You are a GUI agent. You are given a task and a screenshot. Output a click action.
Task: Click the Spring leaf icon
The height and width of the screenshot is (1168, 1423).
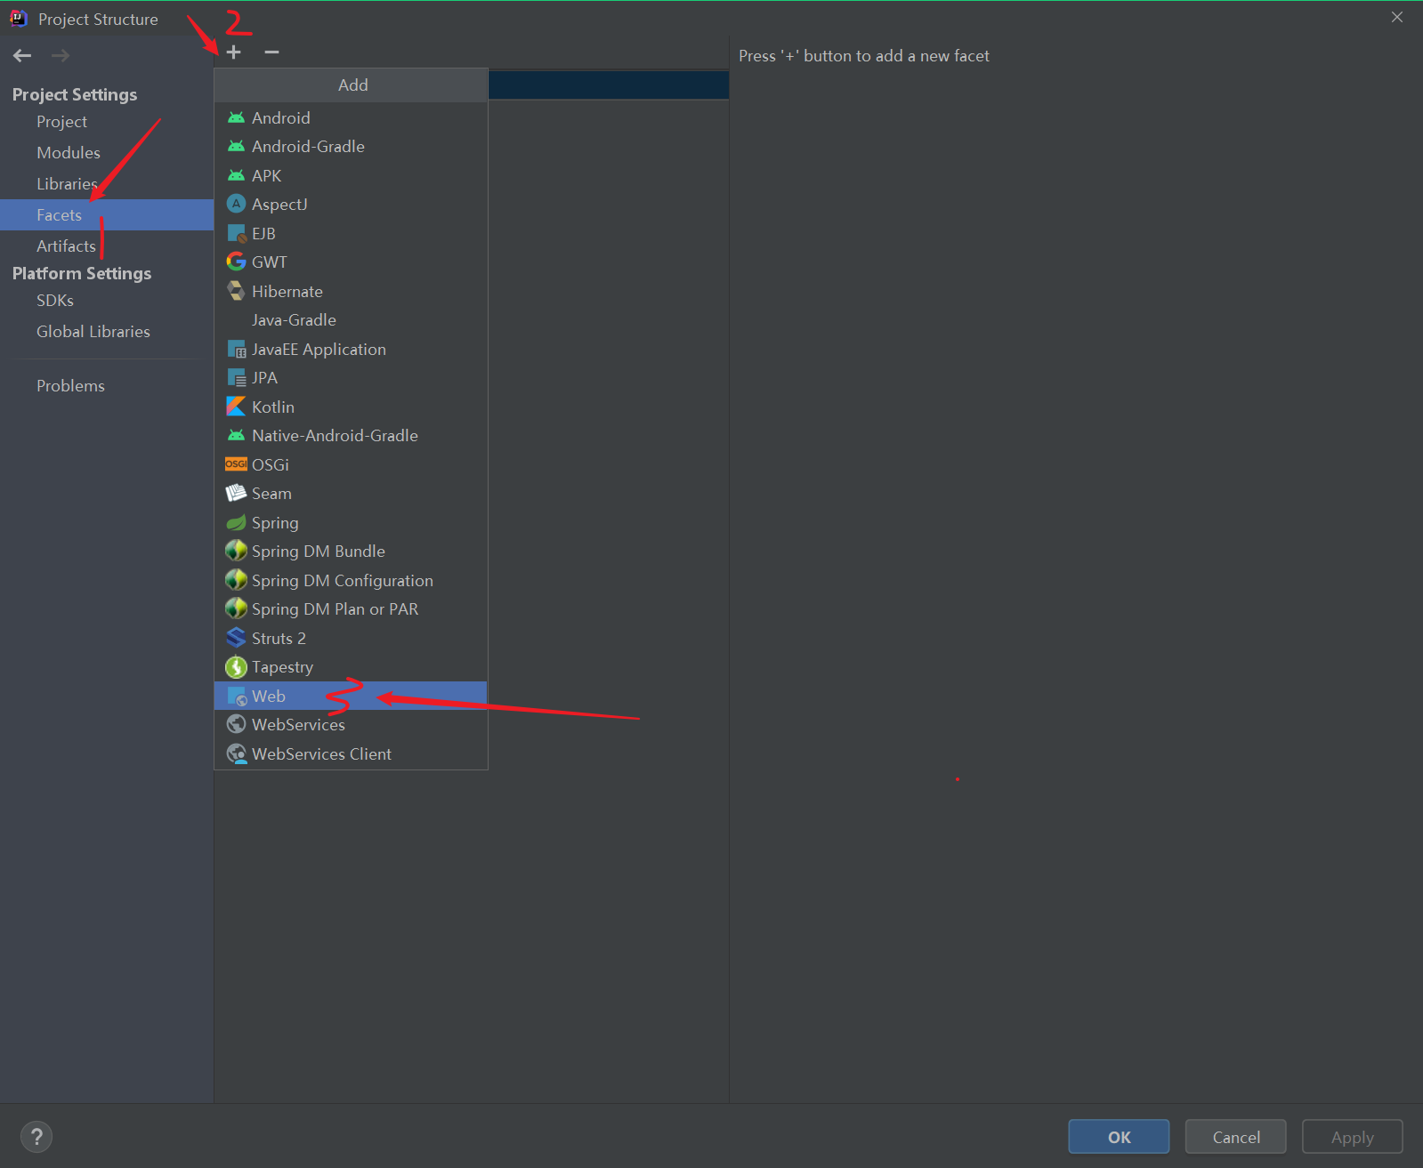coord(236,522)
